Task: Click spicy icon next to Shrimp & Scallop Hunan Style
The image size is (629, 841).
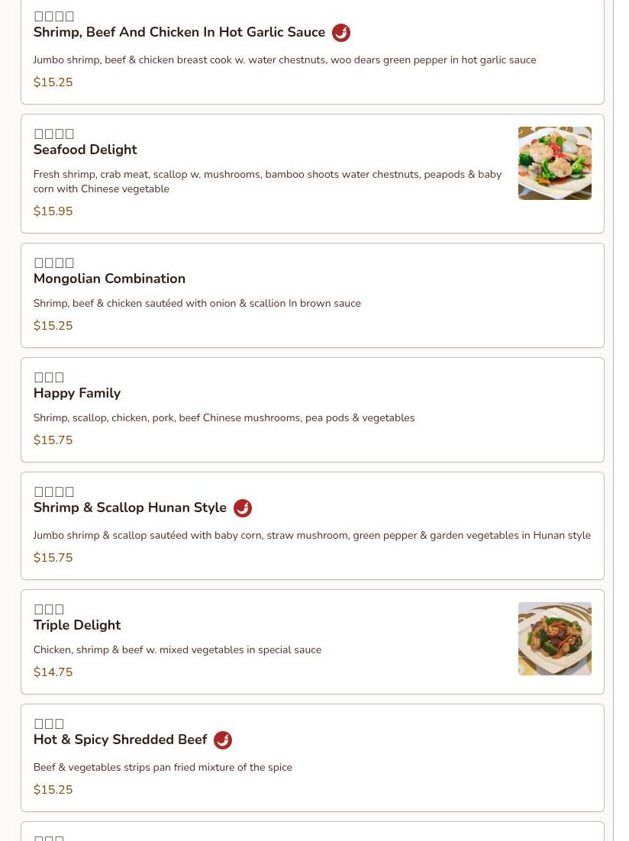Action: [243, 508]
